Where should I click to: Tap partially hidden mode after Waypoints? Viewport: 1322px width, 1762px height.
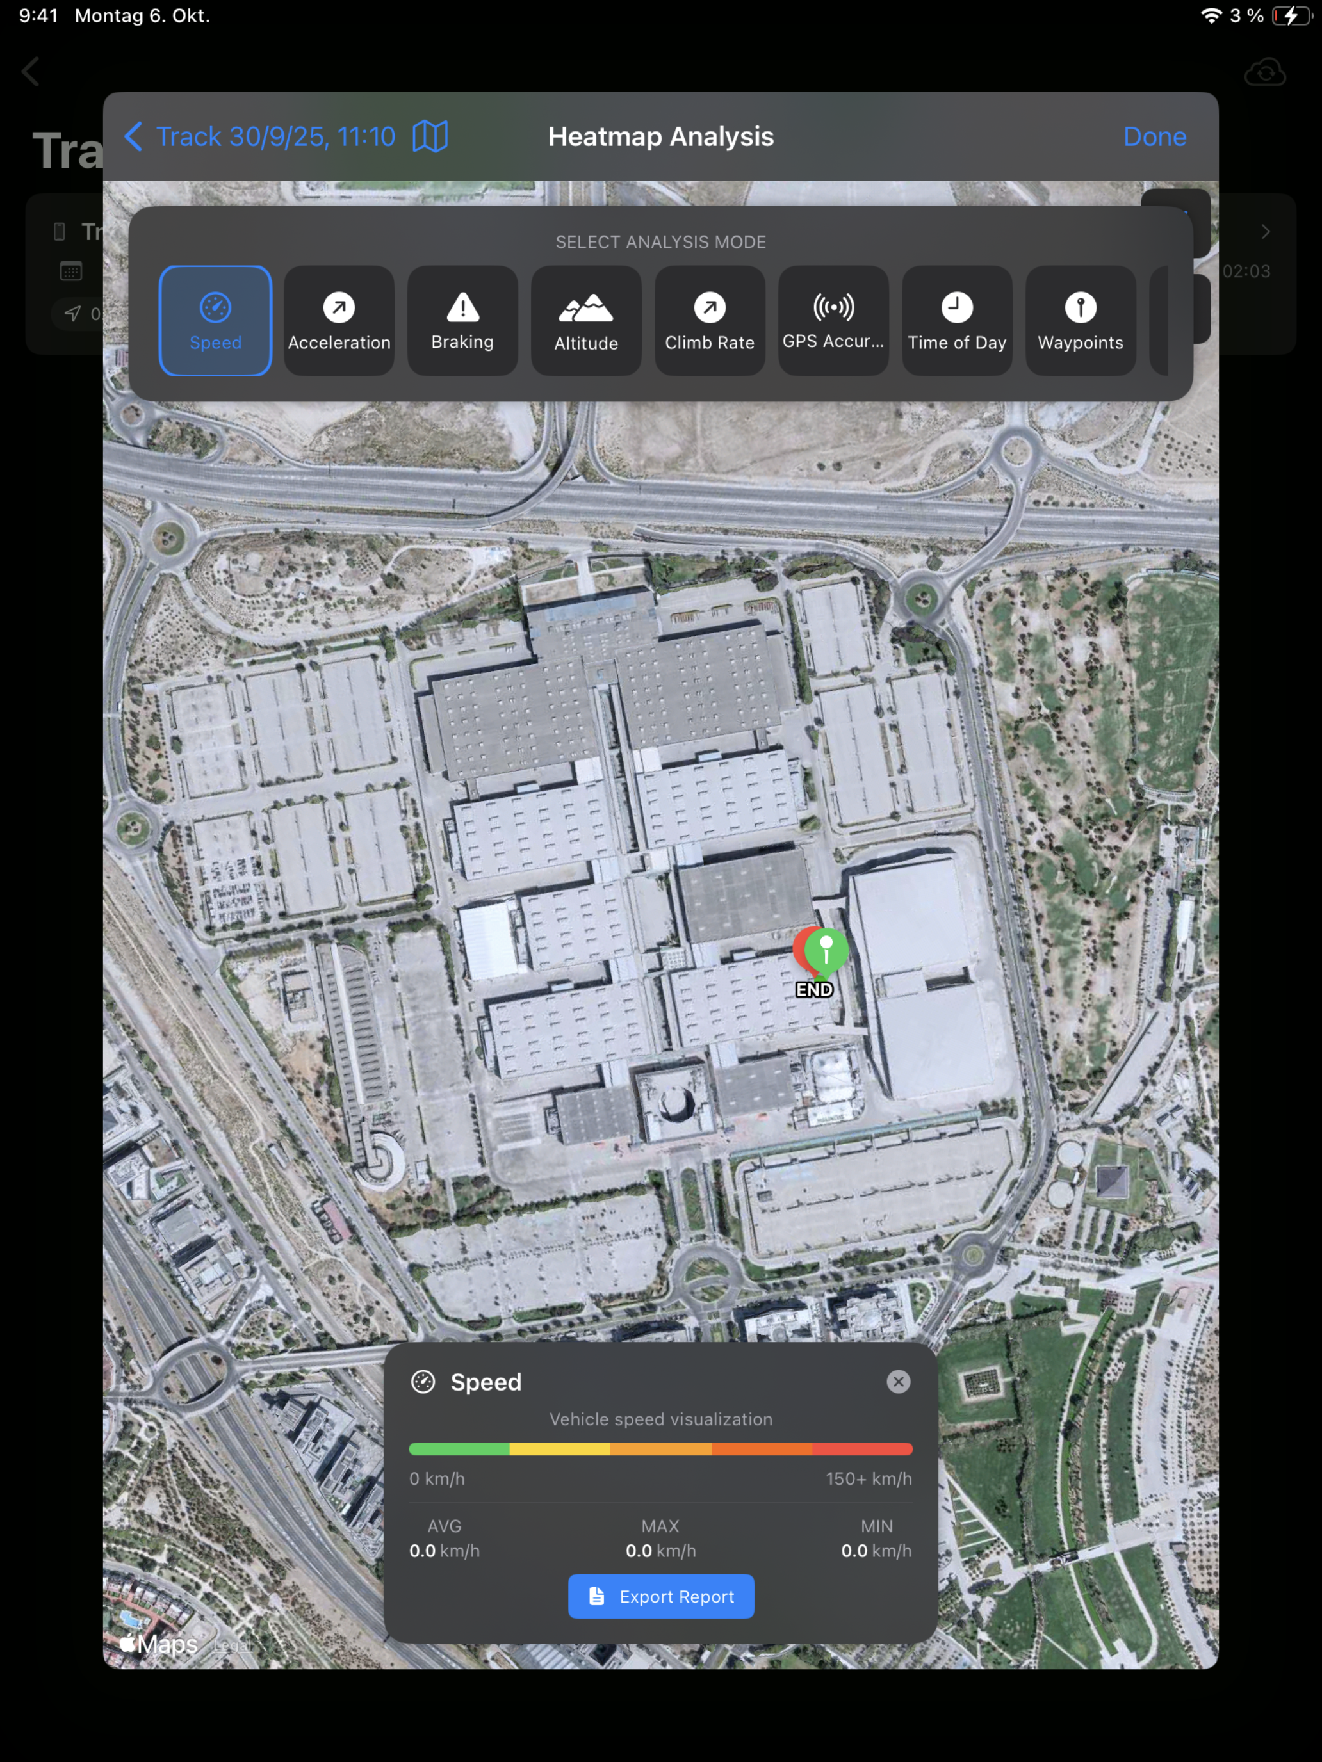click(1160, 321)
